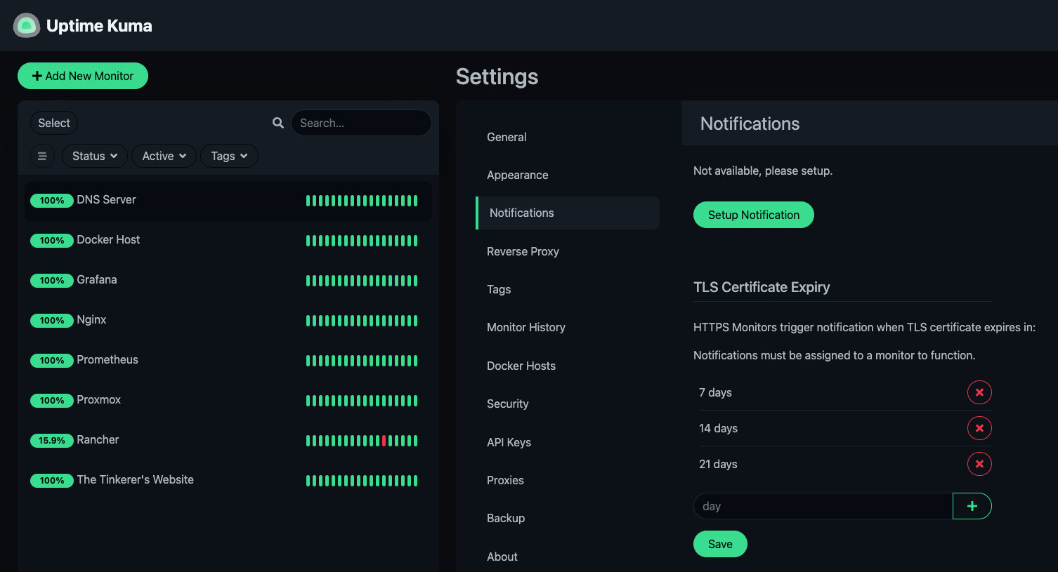1058x572 pixels.
Task: Go to the API Keys settings
Action: point(509,442)
